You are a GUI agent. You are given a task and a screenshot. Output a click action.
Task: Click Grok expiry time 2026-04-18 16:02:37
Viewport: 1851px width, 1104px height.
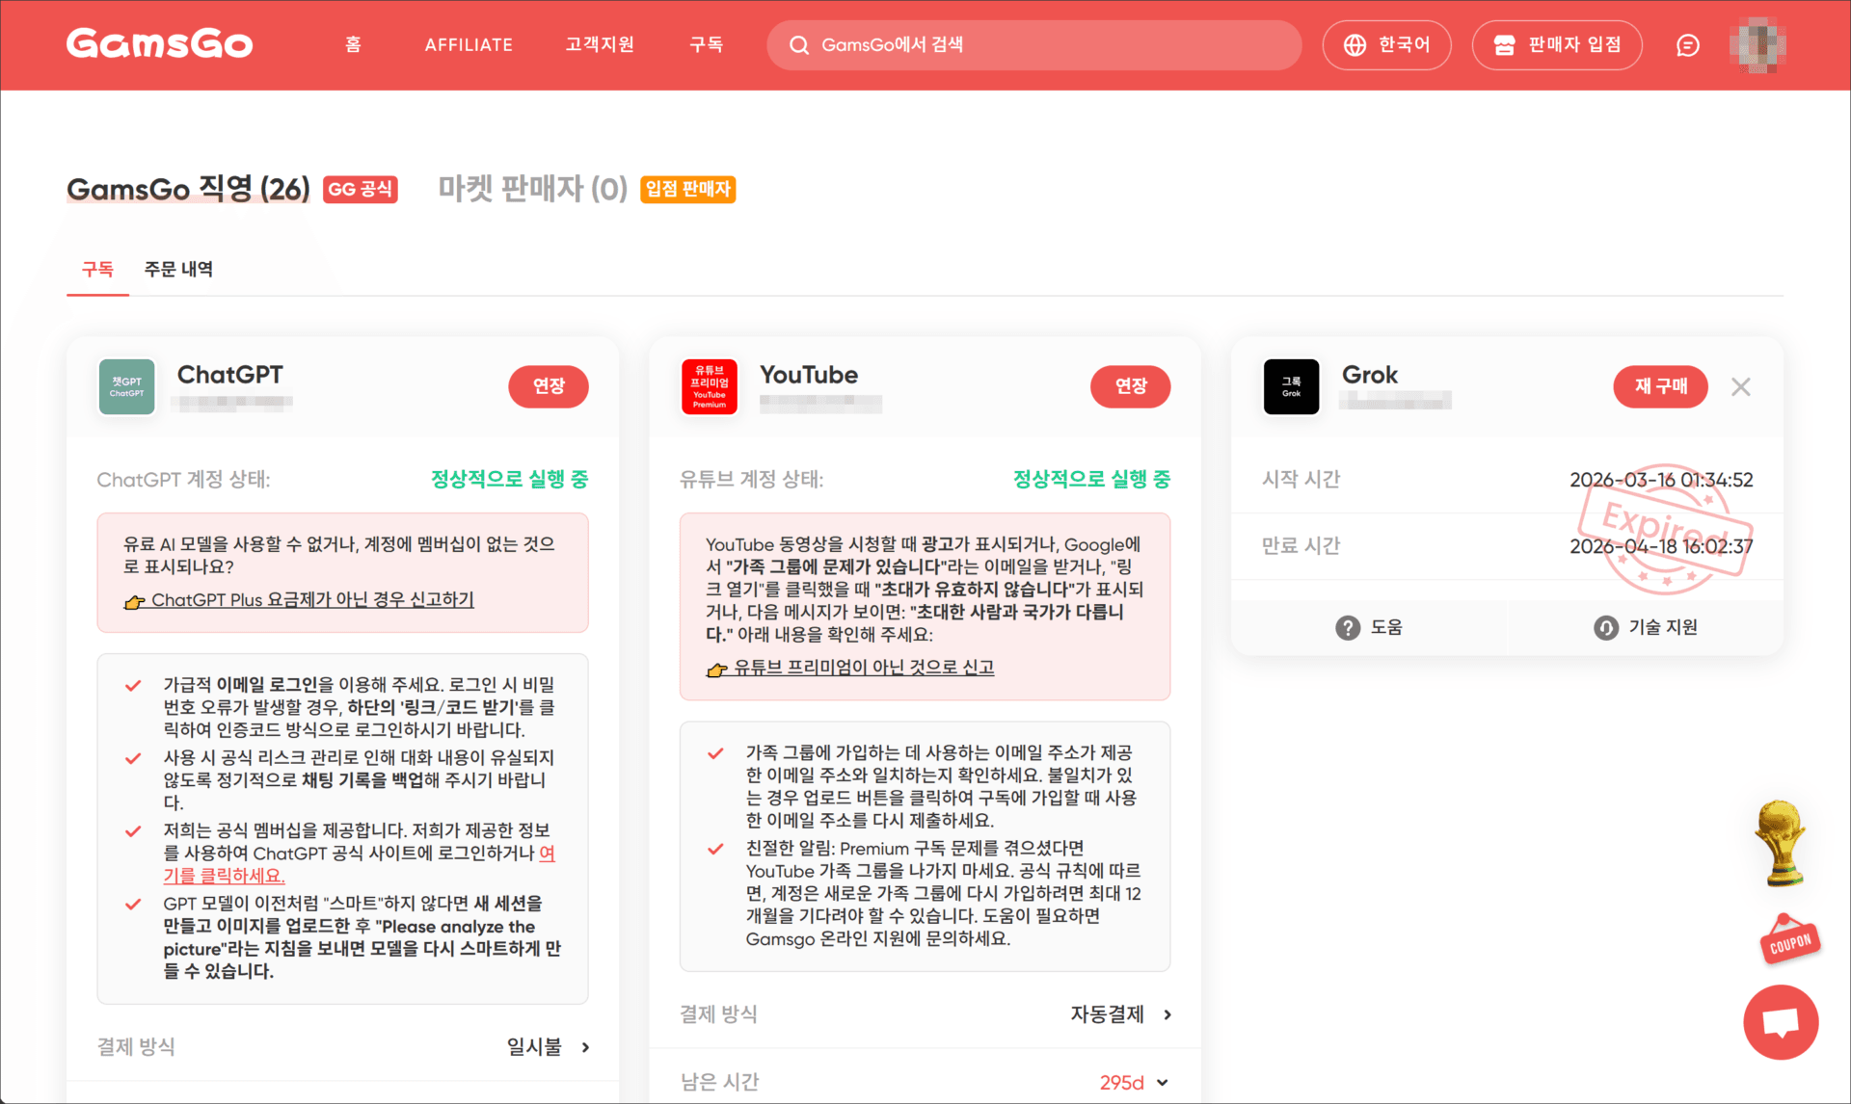pyautogui.click(x=1661, y=546)
